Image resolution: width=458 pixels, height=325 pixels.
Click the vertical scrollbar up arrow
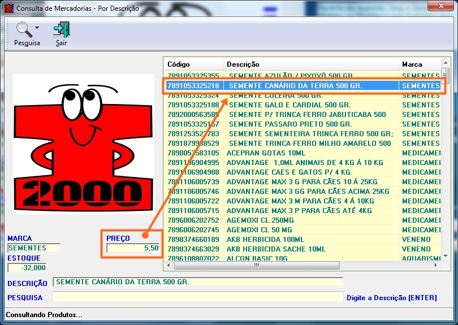(x=446, y=63)
